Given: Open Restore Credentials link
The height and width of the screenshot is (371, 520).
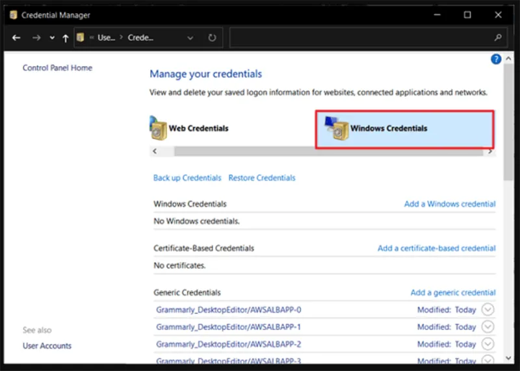Looking at the screenshot, I should [x=262, y=178].
